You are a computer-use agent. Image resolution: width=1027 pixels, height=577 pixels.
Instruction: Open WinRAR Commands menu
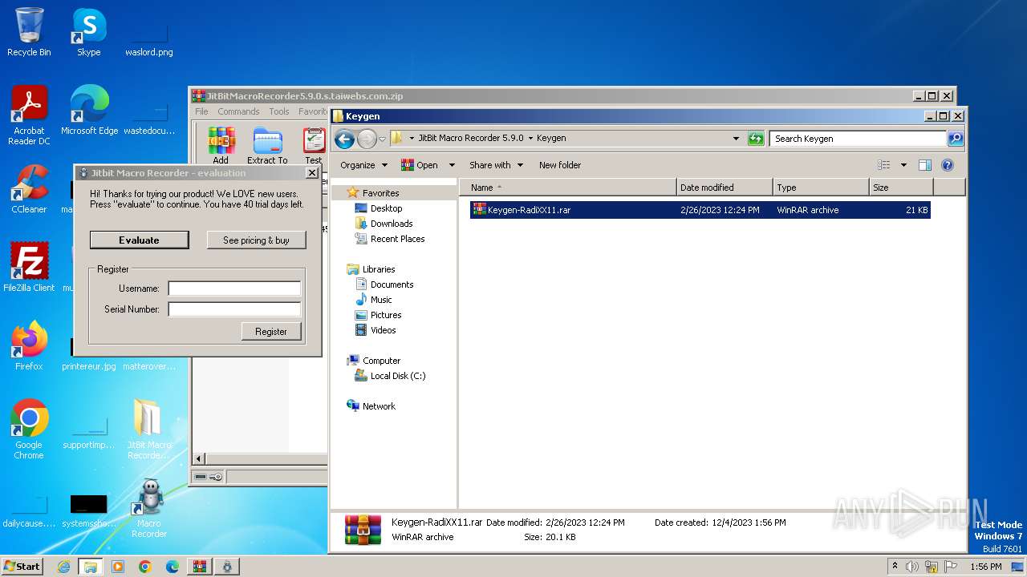238,111
